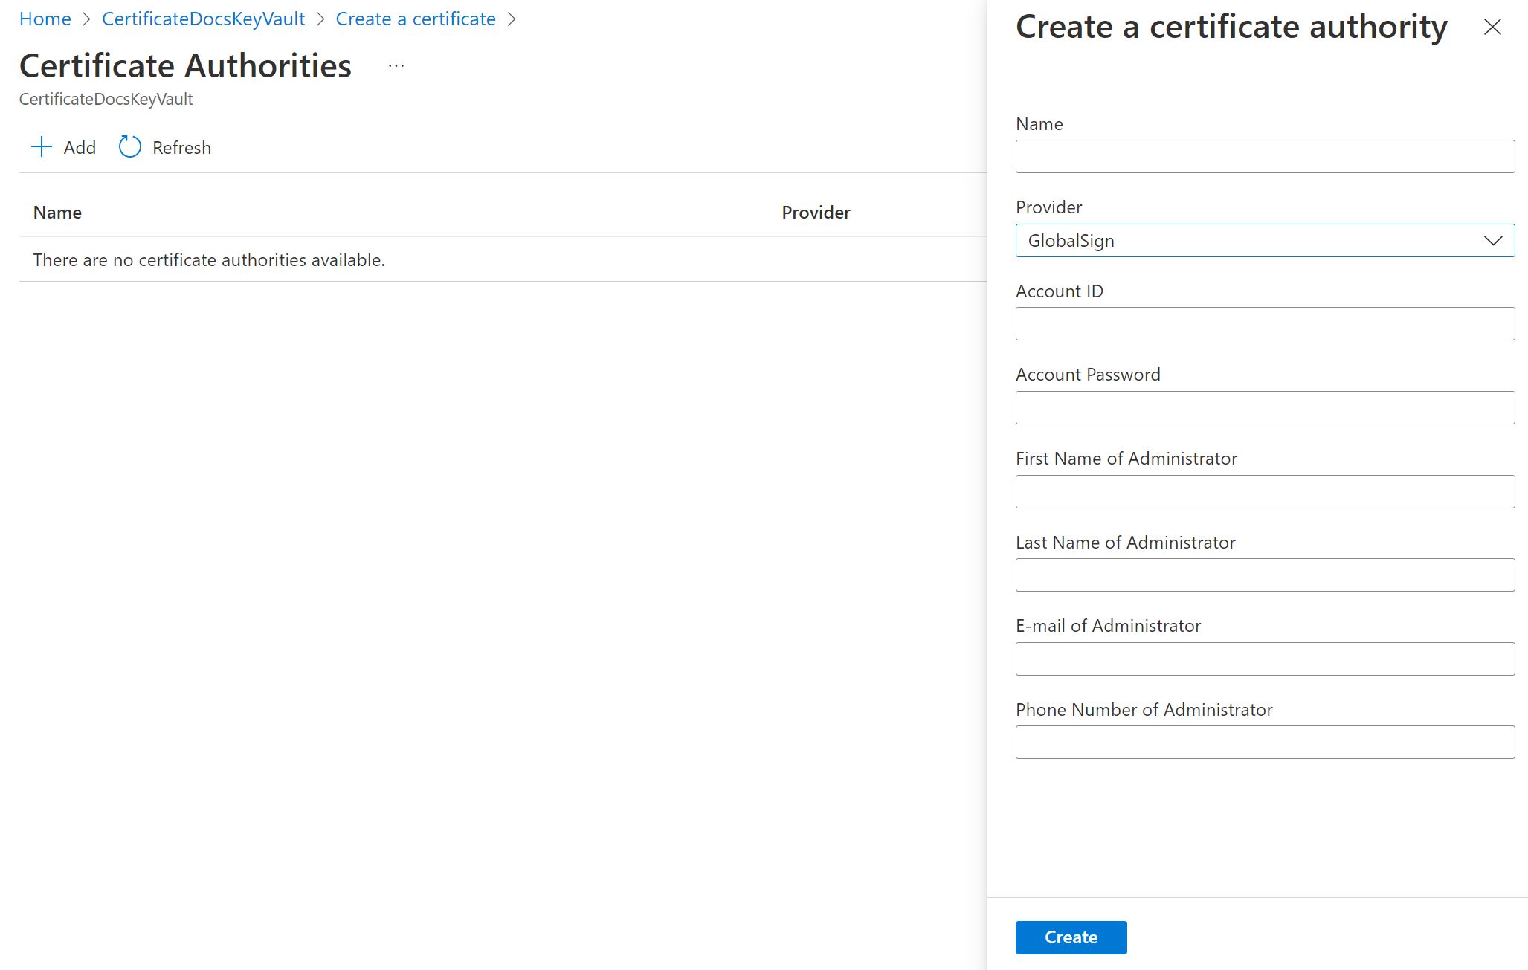The image size is (1528, 970).
Task: Enter text in E-mail of Administrator field
Action: tap(1266, 658)
